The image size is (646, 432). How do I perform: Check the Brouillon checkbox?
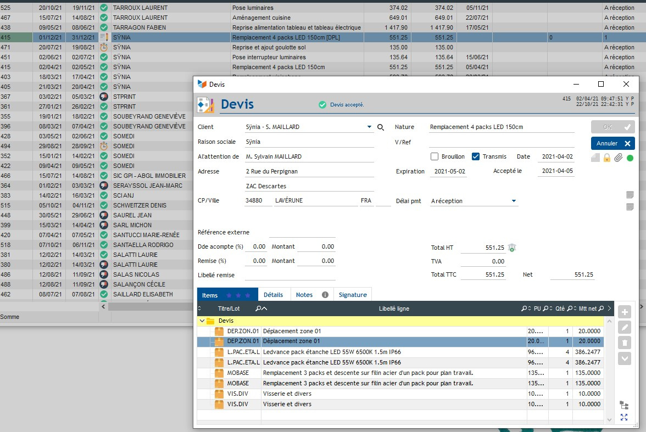coord(435,156)
